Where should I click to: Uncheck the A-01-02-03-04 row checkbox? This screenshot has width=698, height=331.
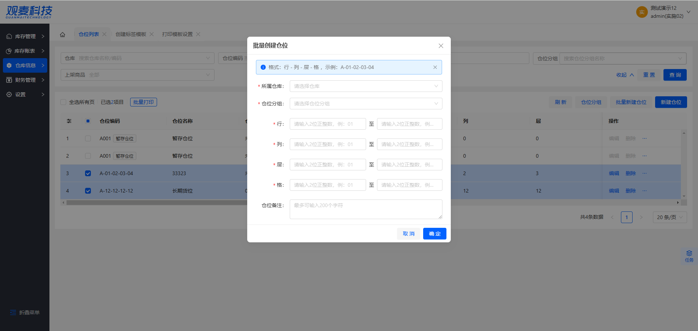[x=88, y=173]
